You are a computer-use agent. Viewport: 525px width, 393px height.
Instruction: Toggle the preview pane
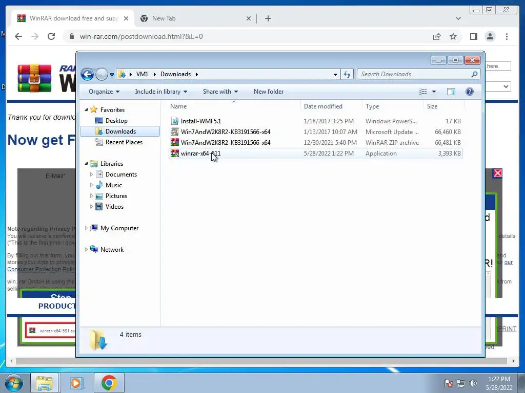tap(451, 92)
